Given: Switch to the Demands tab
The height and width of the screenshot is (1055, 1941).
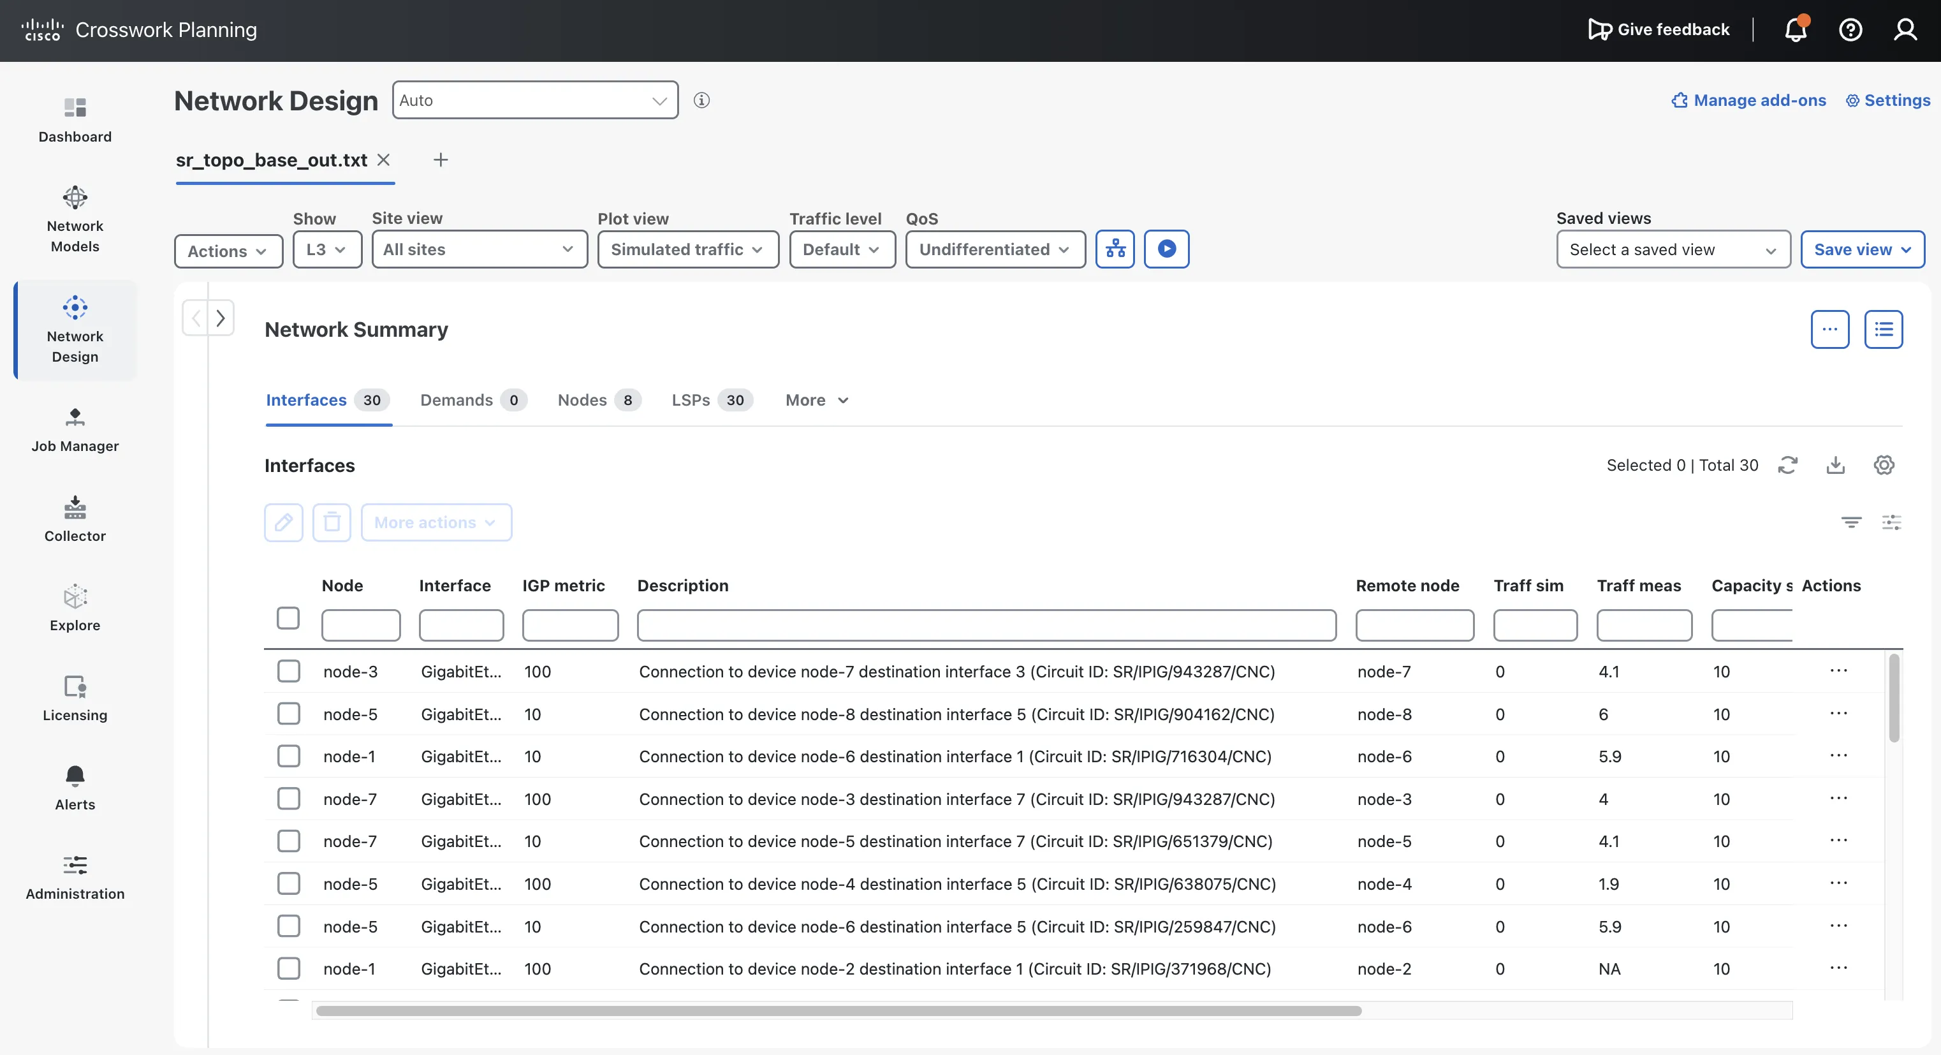Looking at the screenshot, I should point(473,400).
